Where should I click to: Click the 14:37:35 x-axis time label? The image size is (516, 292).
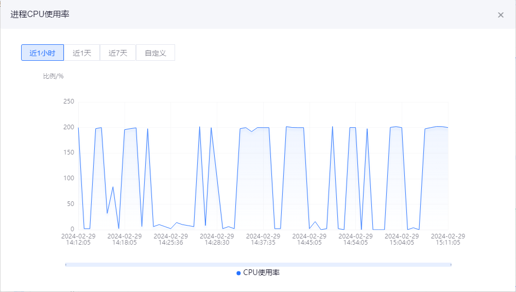click(263, 243)
